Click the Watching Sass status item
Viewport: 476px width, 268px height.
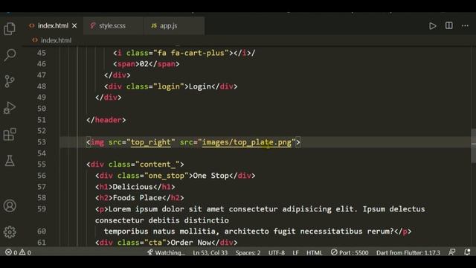point(166,252)
